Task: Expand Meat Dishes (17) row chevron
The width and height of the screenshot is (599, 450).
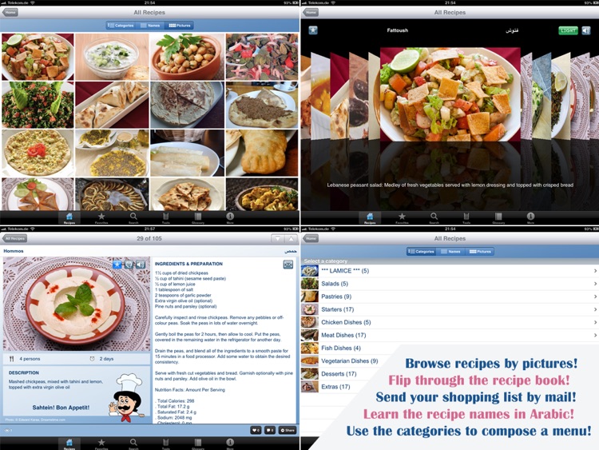Action: point(595,335)
